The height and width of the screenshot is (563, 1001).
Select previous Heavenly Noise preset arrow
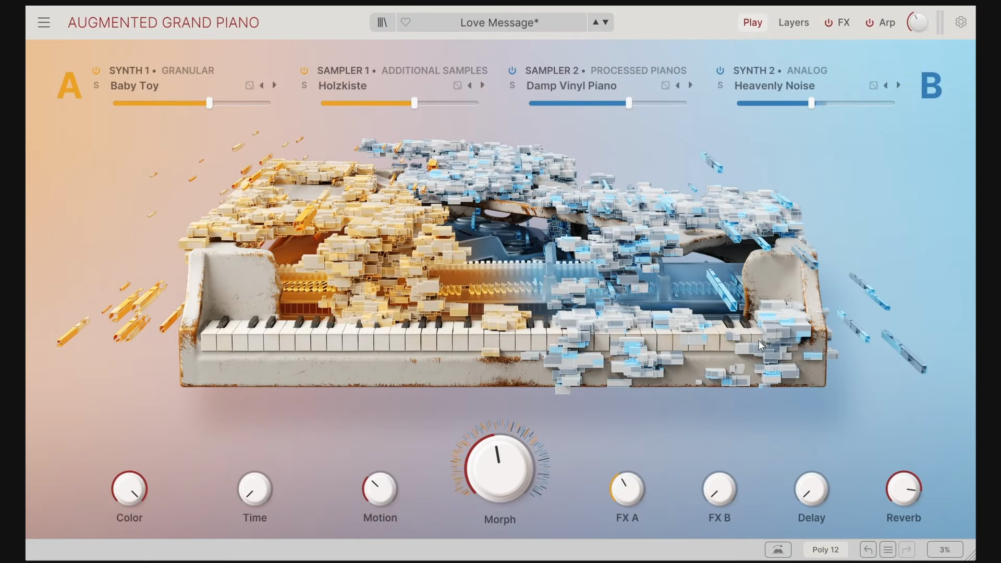(x=885, y=85)
